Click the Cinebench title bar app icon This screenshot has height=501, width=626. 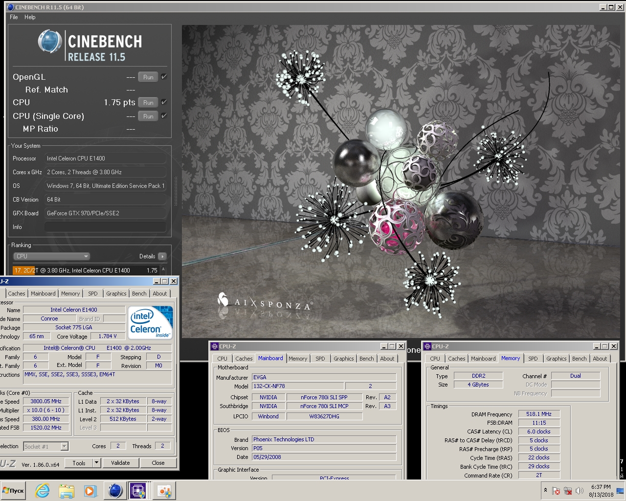point(11,7)
